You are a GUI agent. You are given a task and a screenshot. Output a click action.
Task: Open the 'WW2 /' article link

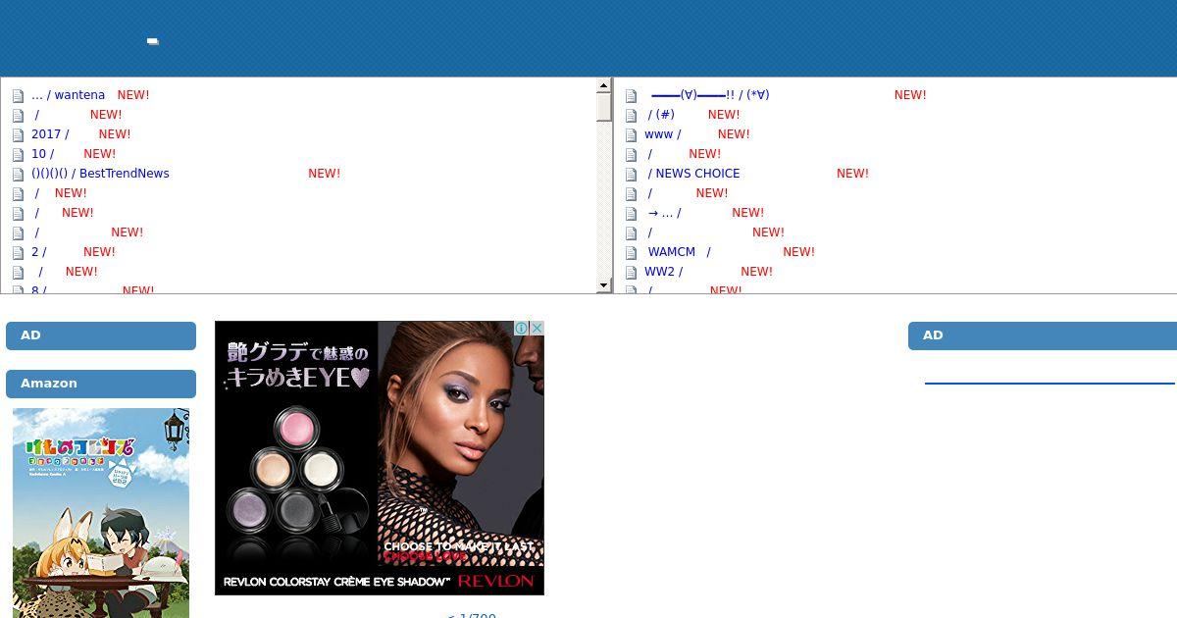(663, 272)
